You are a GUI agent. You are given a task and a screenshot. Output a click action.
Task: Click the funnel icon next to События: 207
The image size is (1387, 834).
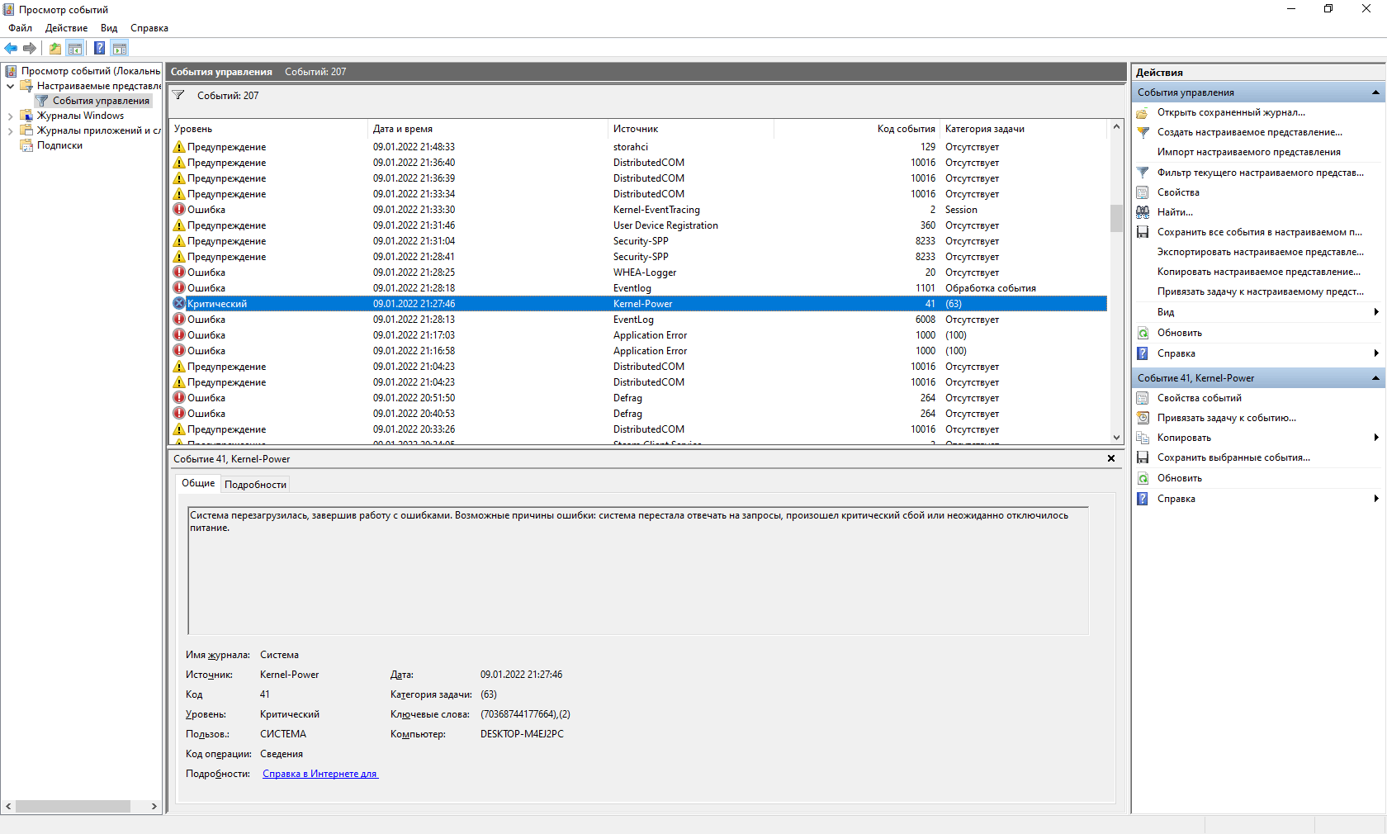(178, 95)
